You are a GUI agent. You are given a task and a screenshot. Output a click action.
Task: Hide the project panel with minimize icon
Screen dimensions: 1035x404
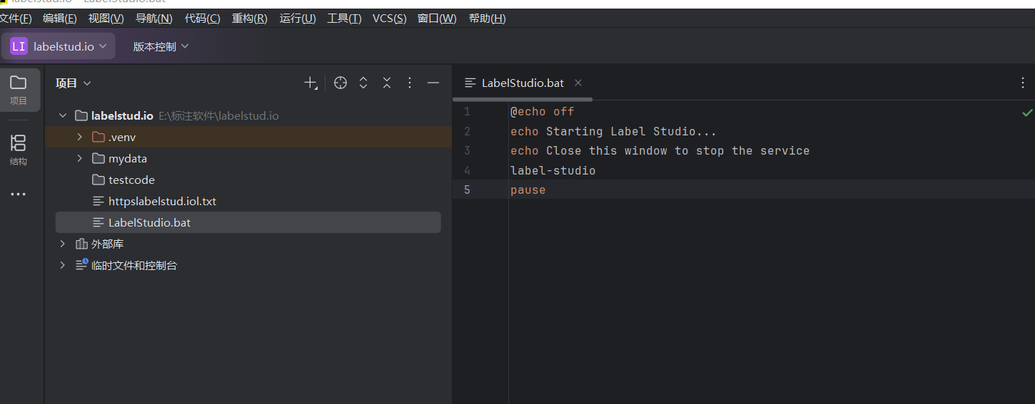tap(433, 83)
